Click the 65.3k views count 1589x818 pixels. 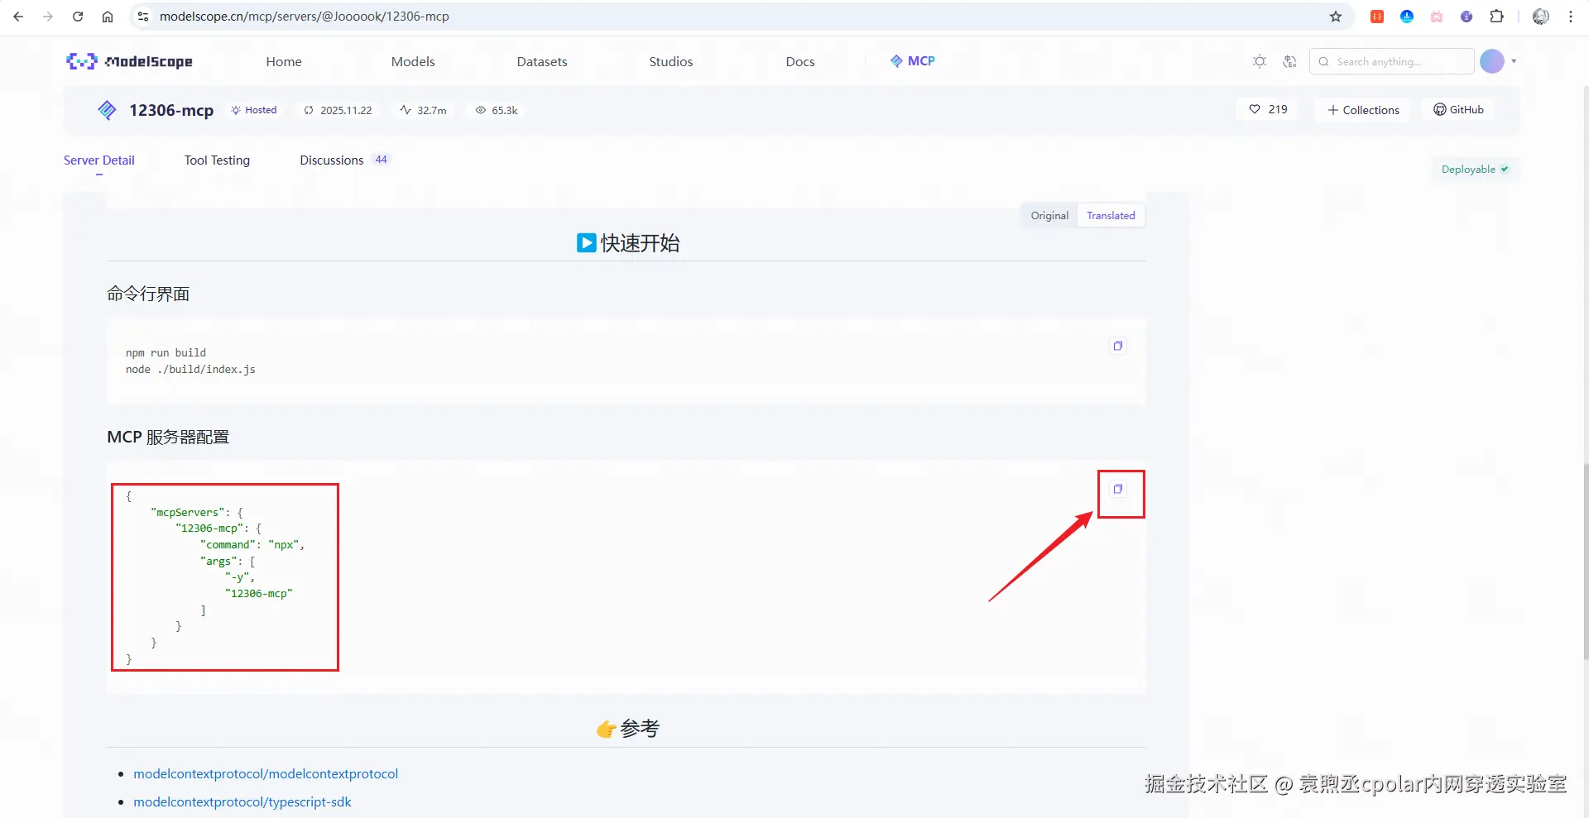(497, 110)
